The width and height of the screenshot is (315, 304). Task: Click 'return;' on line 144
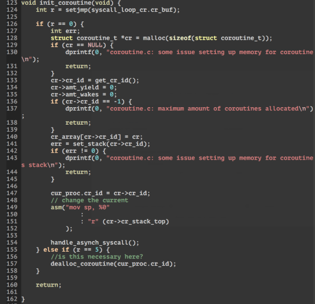(78, 172)
